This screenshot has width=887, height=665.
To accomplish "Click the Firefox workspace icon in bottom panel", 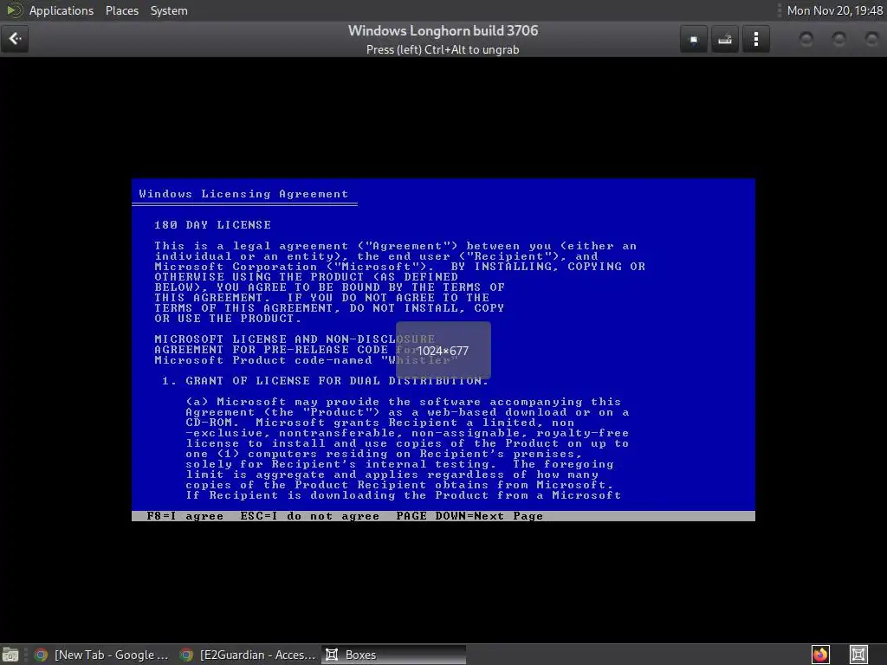I will (x=821, y=655).
